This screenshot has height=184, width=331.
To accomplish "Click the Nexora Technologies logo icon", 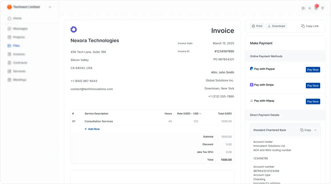I will tap(73, 29).
